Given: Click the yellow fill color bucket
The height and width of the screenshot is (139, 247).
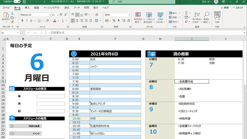Looking at the screenshot, I should click(x=48, y=21).
